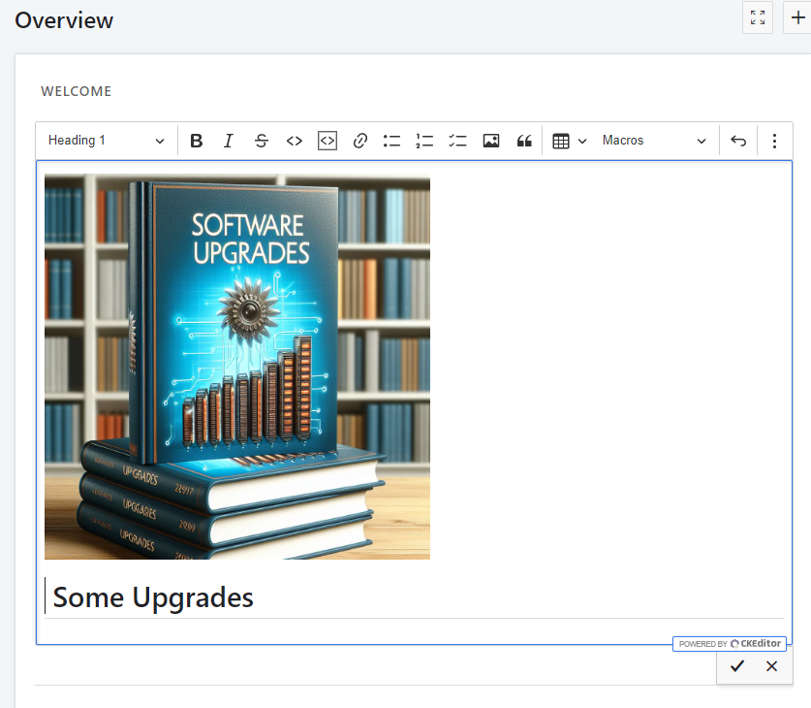Select the Software Upgrades book image
Image resolution: width=811 pixels, height=708 pixels.
click(237, 367)
